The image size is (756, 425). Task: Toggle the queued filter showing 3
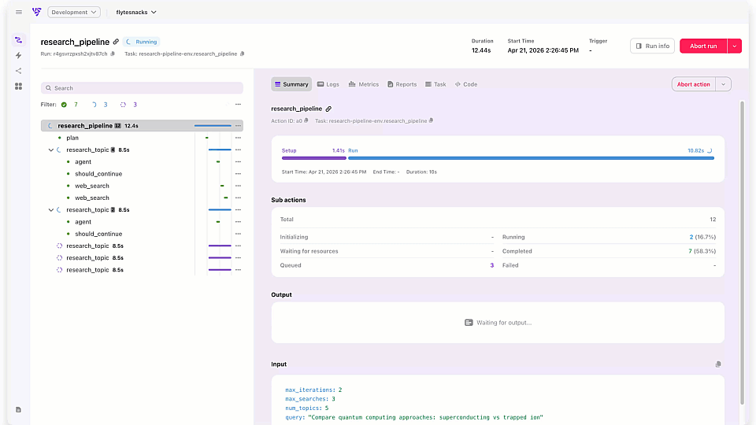pos(128,105)
